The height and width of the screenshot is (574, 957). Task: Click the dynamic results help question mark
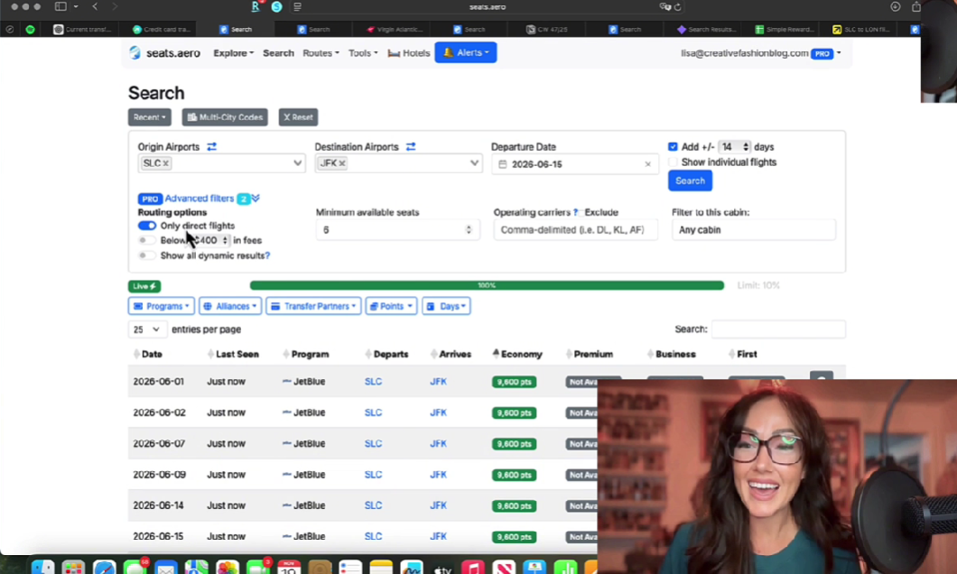(x=267, y=255)
